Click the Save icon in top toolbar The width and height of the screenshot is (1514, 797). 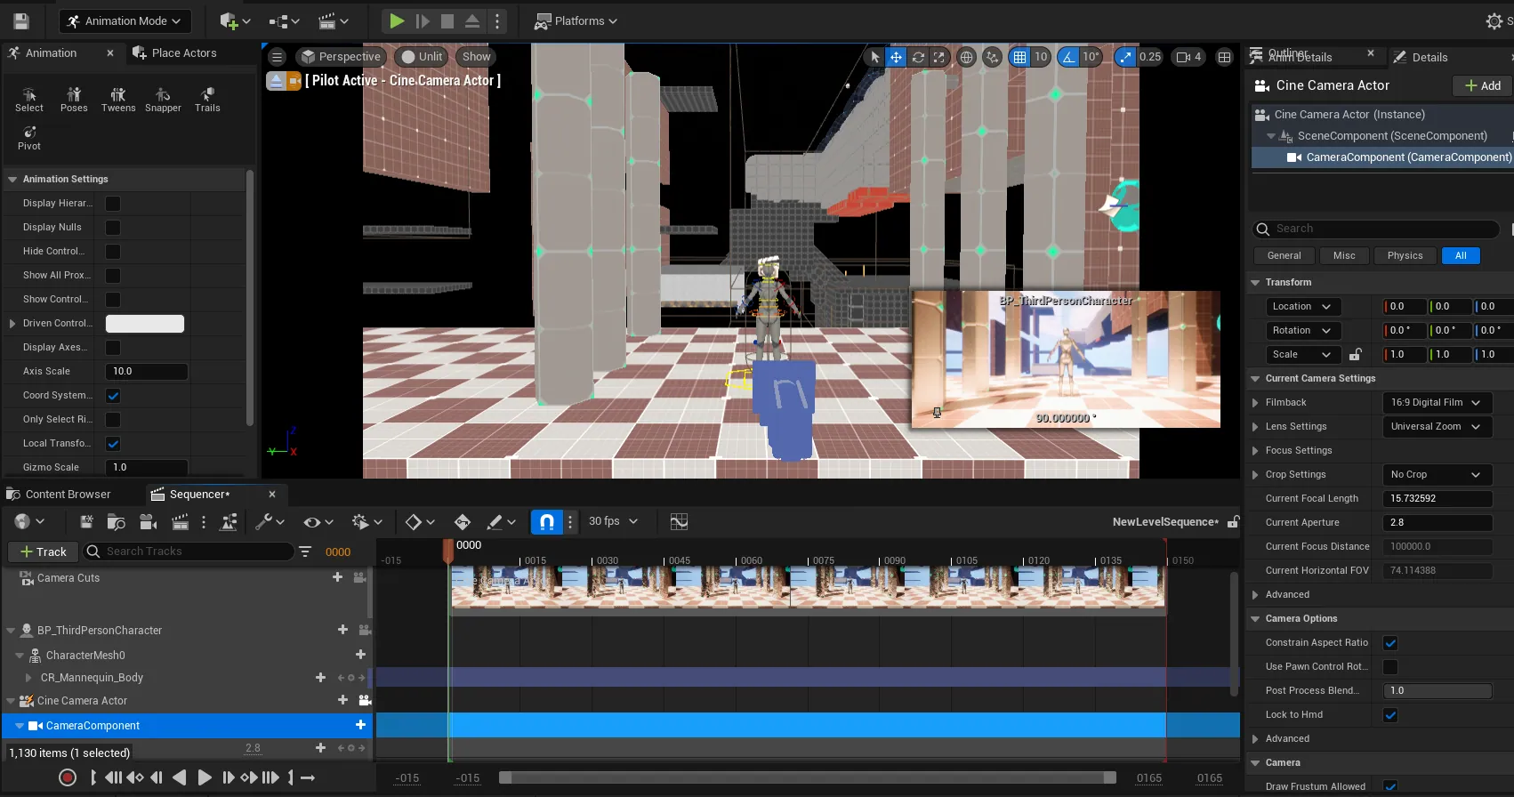tap(21, 20)
